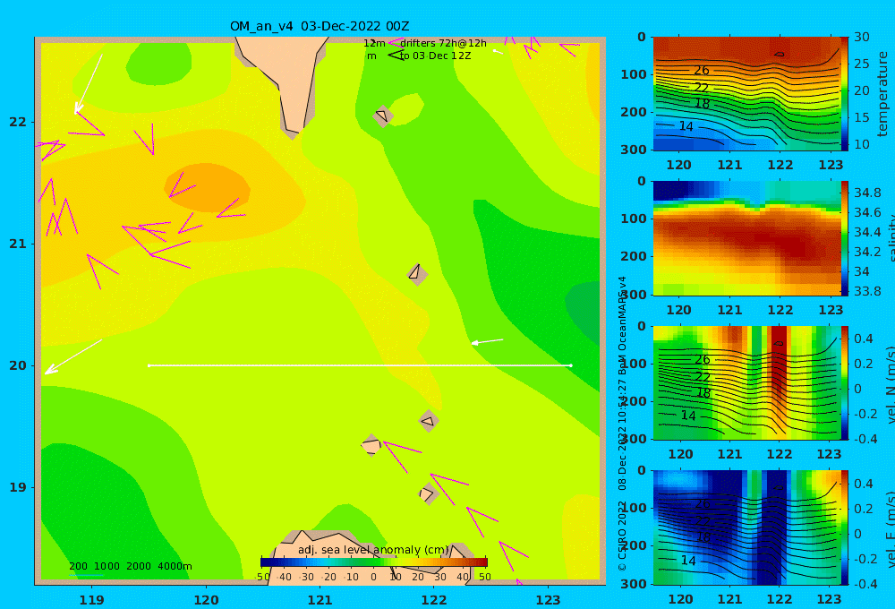The width and height of the screenshot is (895, 609).
Task: Click the map title OM_an_v4 03-Dec-2022 00Z
Action: pos(320,26)
